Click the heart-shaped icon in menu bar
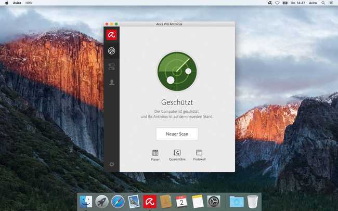The height and width of the screenshot is (211, 338). tap(278, 3)
